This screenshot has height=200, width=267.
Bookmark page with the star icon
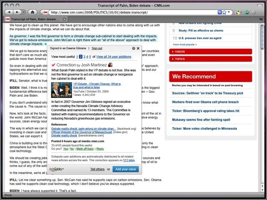click(x=224, y=12)
